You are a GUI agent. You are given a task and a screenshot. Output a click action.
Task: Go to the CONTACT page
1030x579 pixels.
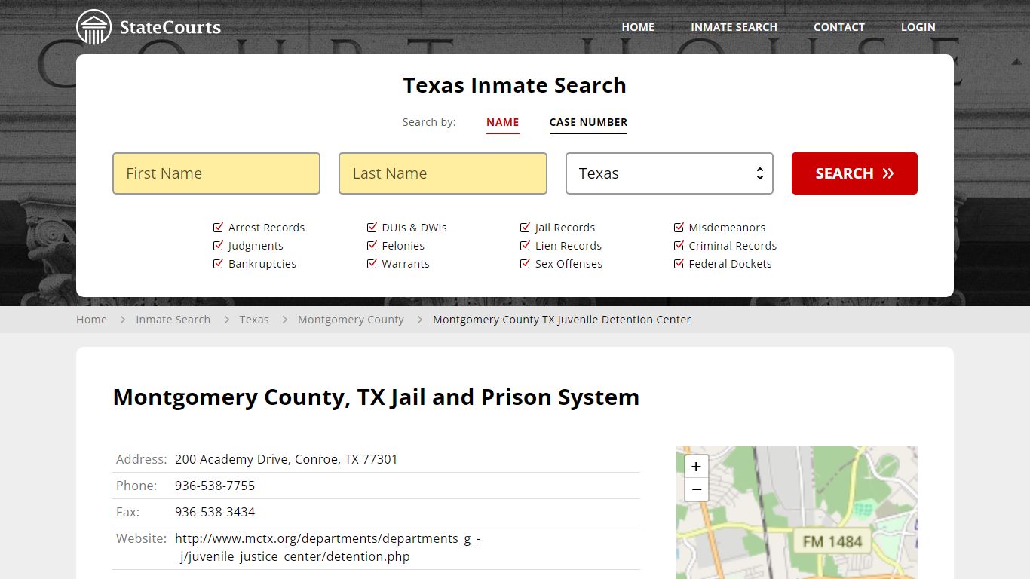coord(838,27)
